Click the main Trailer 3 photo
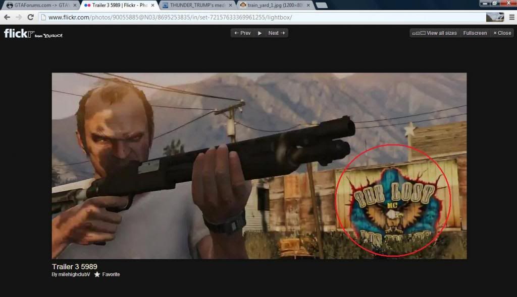517x297 pixels. (259, 166)
